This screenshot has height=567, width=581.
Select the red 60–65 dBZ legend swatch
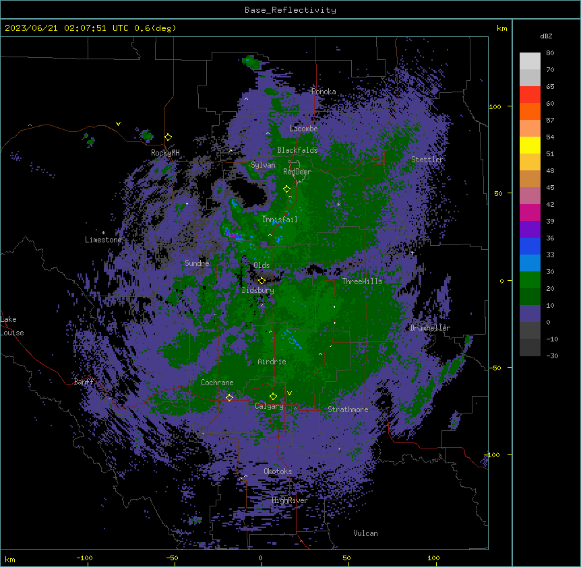point(530,94)
